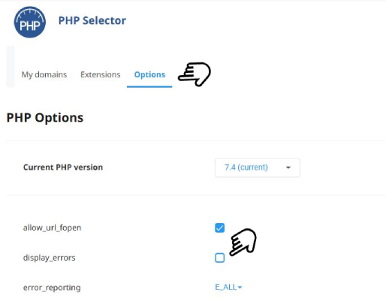Switch to the My domains tab
386x305 pixels.
[x=44, y=74]
